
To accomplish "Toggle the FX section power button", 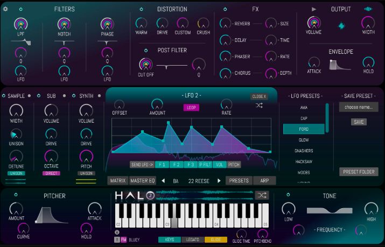I will [x=225, y=9].
